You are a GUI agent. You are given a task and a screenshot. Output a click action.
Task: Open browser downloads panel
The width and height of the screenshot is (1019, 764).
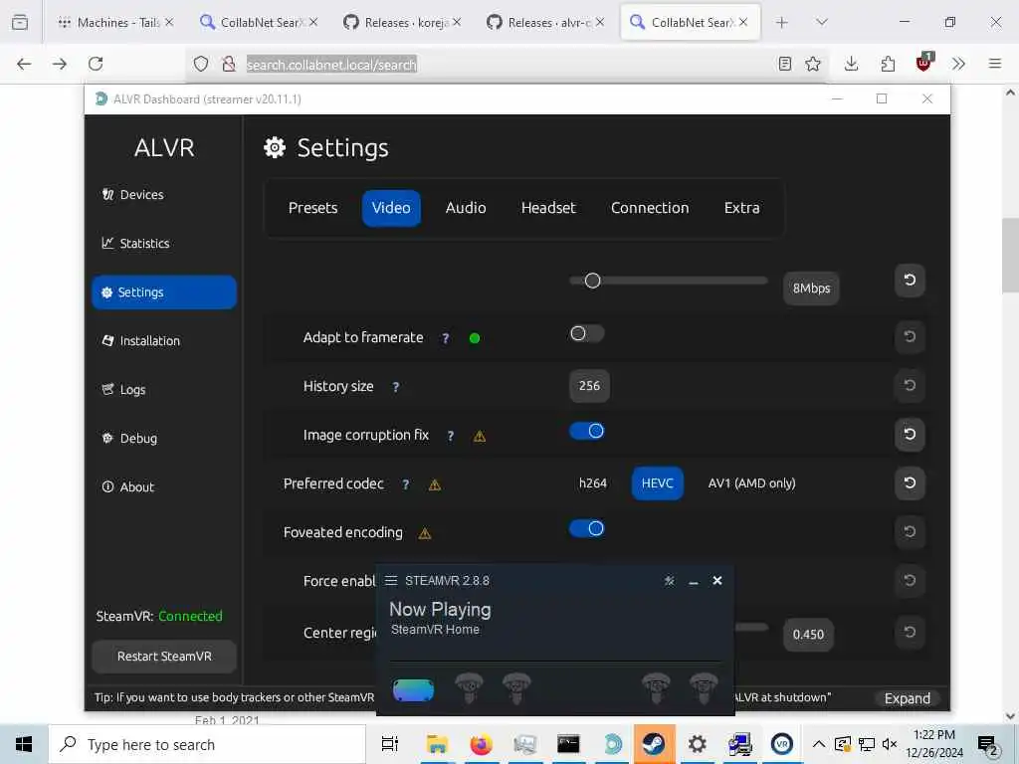coord(852,64)
